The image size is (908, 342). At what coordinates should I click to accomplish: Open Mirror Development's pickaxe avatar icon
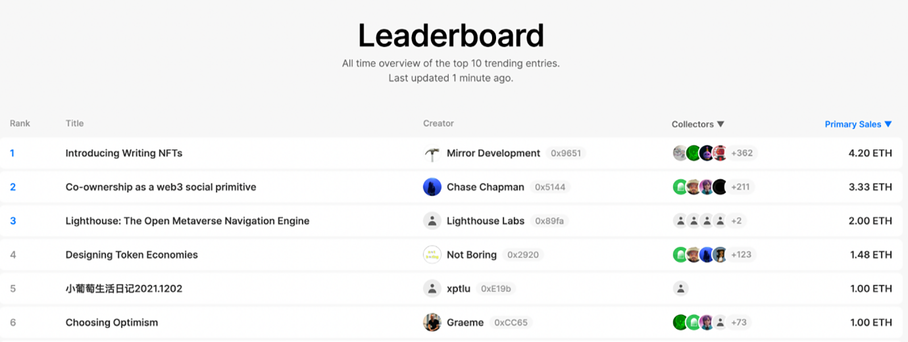[x=432, y=153]
